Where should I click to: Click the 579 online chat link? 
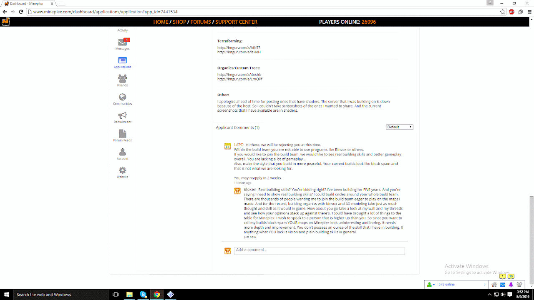pyautogui.click(x=446, y=285)
